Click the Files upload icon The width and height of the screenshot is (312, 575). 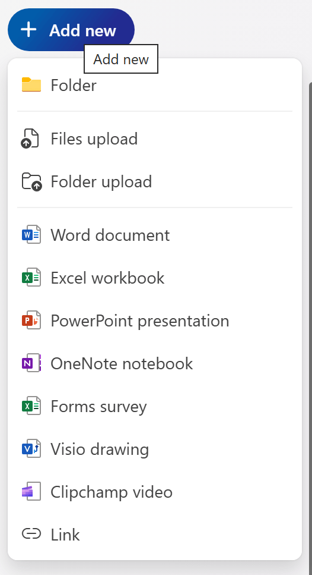[x=30, y=139]
